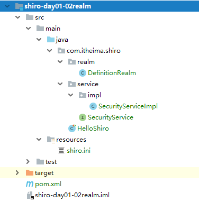Click the SecurityServiceImpl class icon

[93, 106]
